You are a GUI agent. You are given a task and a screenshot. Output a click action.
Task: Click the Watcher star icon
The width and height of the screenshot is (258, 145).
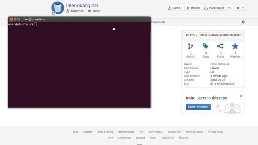pos(235,46)
